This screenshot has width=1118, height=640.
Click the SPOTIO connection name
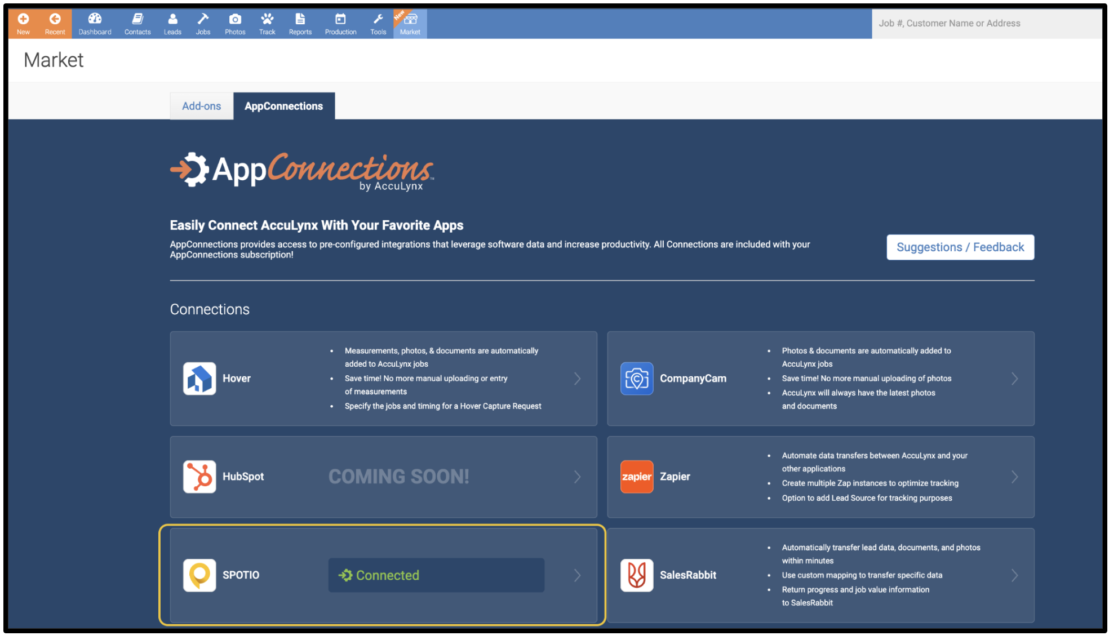(x=241, y=576)
